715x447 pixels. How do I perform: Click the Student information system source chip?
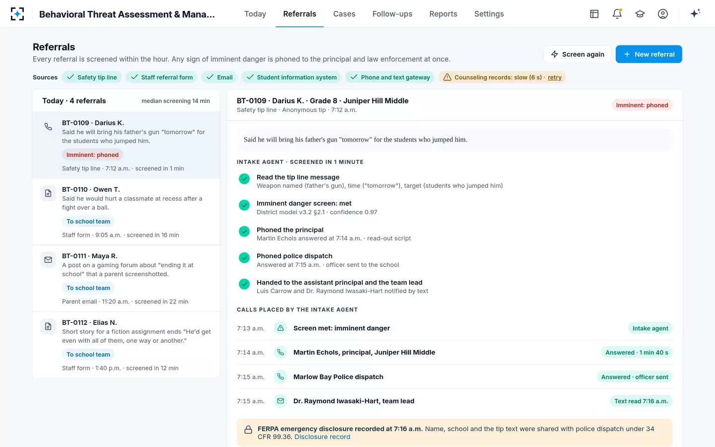291,77
